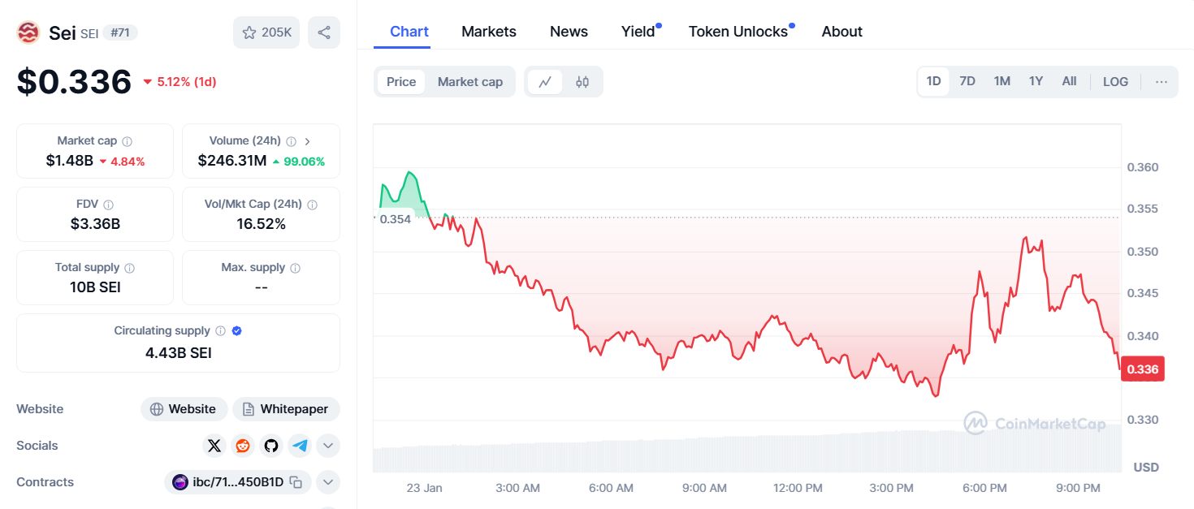
Task: Select 1Y time range
Action: [1036, 81]
